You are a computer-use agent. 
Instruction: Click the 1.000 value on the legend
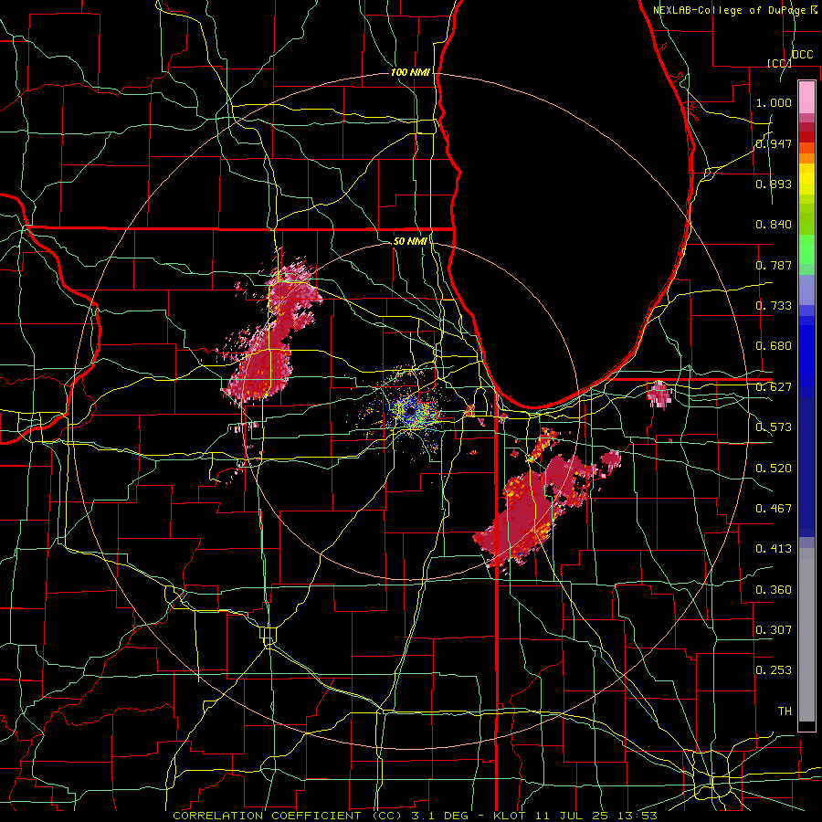[x=774, y=102]
